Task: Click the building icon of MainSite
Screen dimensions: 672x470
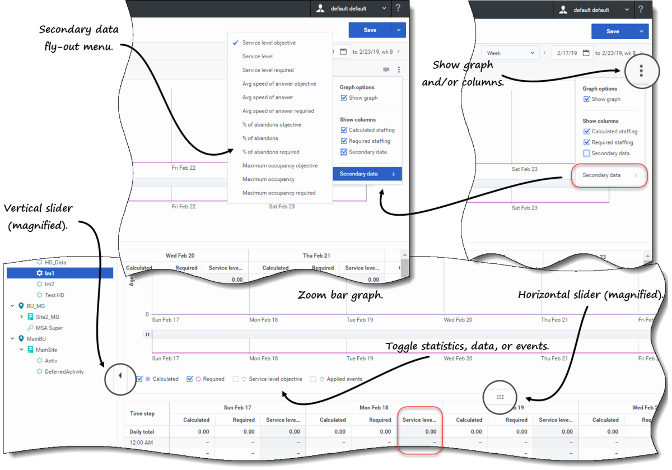Action: tap(30, 350)
